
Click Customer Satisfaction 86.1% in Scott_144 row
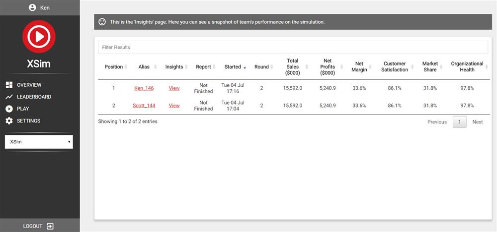(x=394, y=106)
